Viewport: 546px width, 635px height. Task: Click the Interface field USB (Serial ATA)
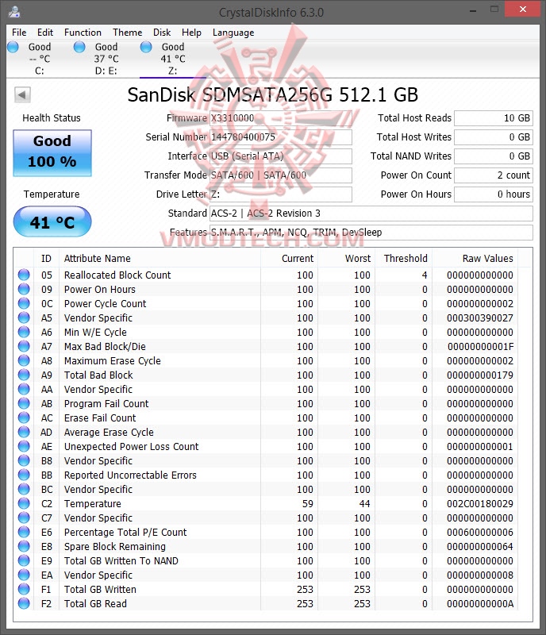tap(281, 156)
